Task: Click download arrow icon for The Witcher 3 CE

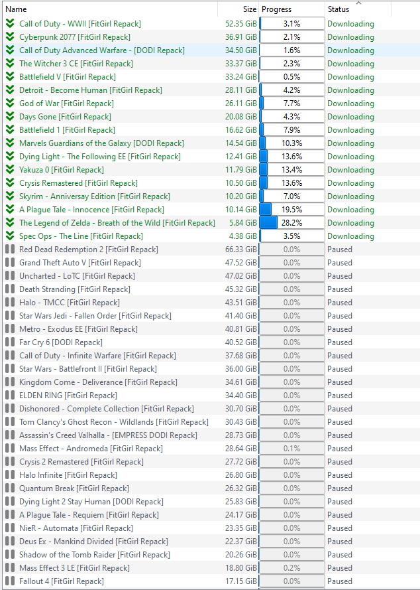Action: tap(10, 64)
